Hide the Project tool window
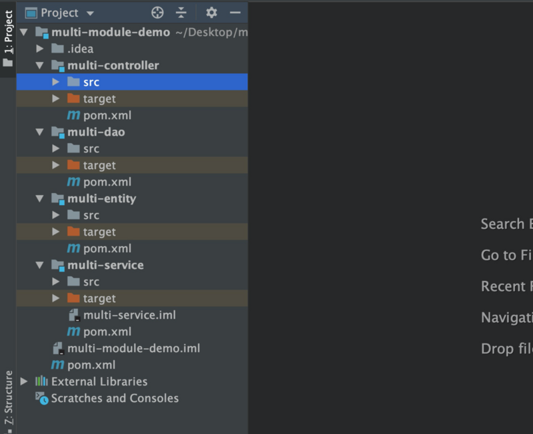Screen dimensions: 533x434 pos(235,12)
